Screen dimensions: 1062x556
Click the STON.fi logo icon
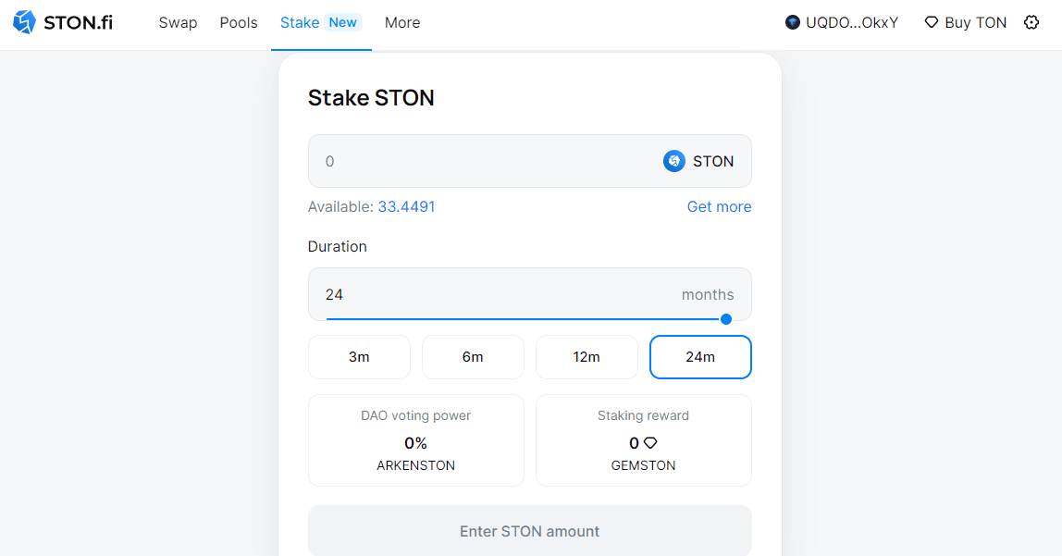[x=24, y=22]
